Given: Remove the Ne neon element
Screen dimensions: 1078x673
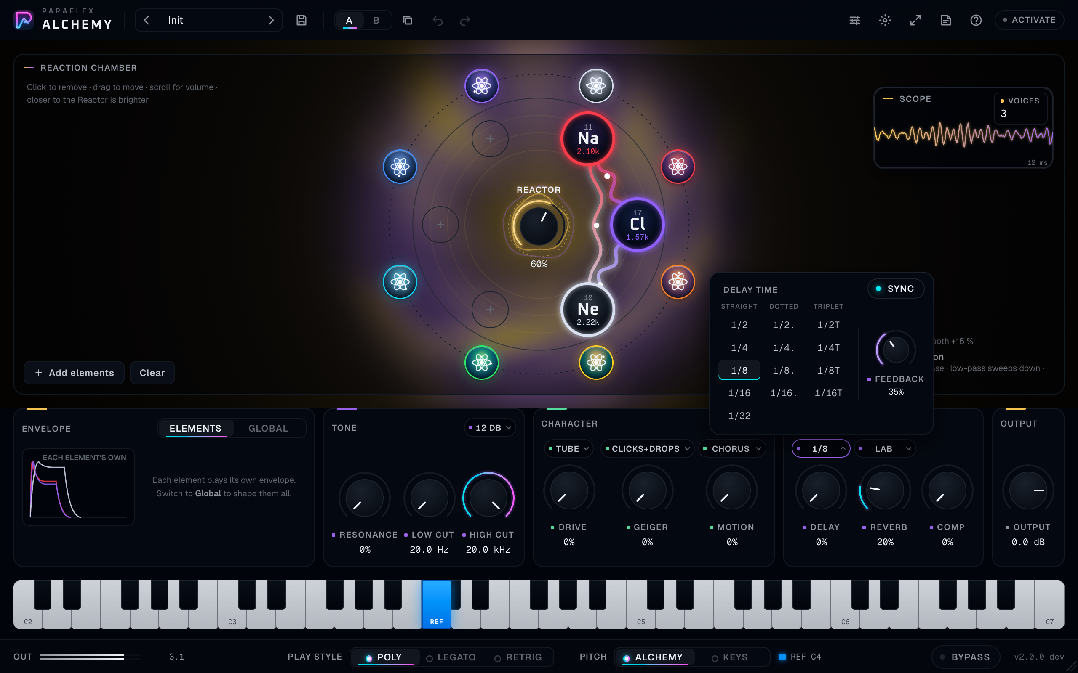Looking at the screenshot, I should [x=587, y=309].
